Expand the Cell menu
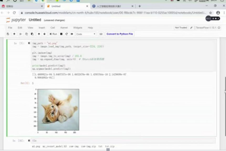 (52, 28)
